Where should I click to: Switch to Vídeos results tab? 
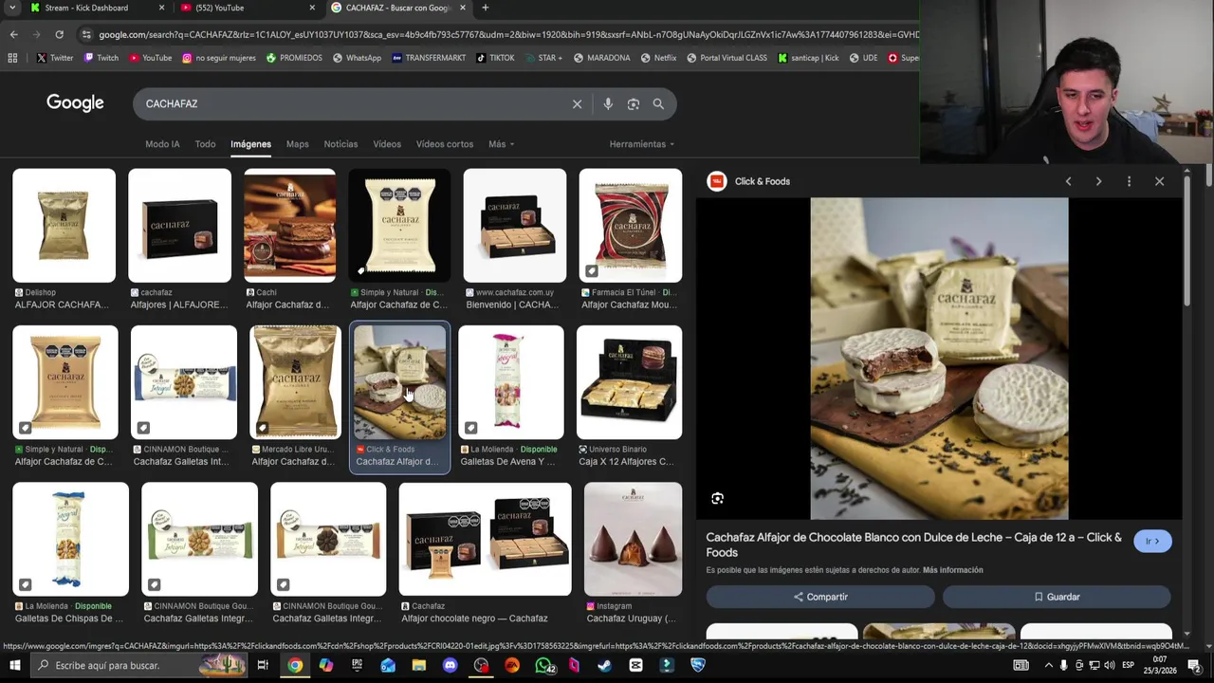click(x=387, y=144)
